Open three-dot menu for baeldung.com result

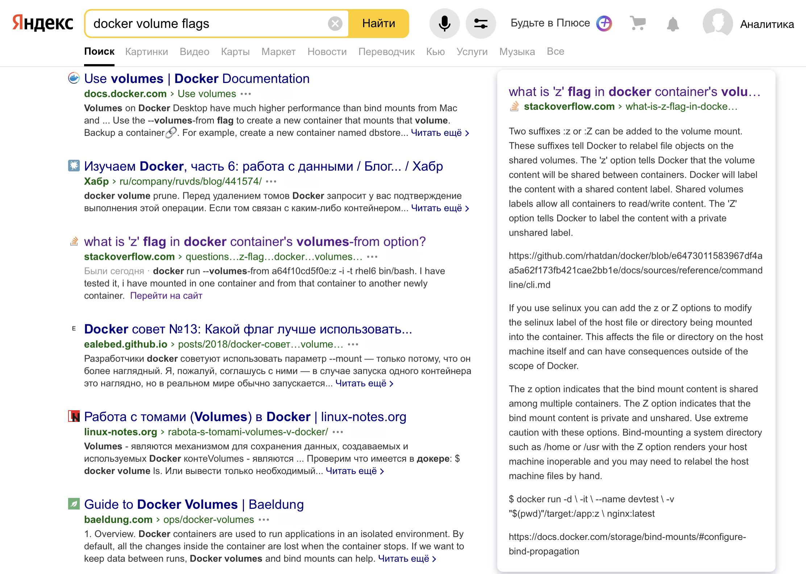[264, 520]
